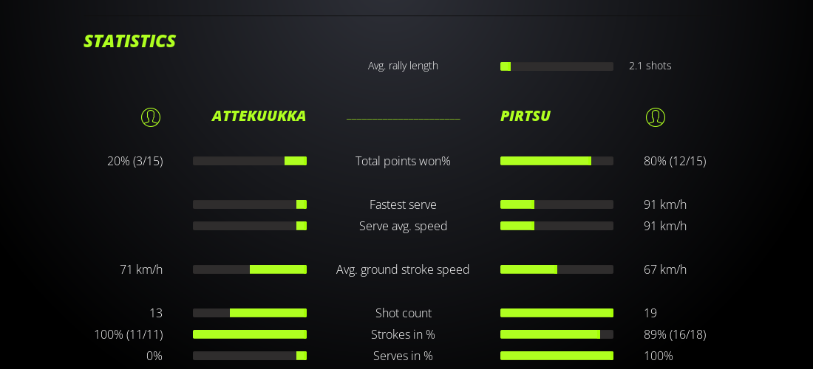Click Attekuukka's Total points won bar
The image size is (813, 369).
point(250,161)
